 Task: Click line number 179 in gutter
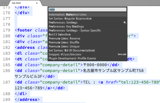(x=6, y=30)
